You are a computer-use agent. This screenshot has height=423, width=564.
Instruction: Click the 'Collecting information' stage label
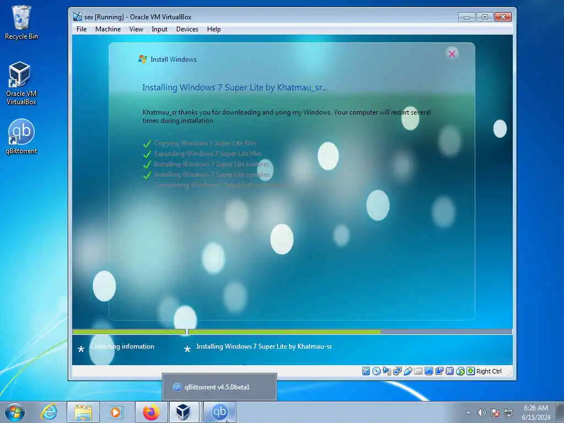122,346
